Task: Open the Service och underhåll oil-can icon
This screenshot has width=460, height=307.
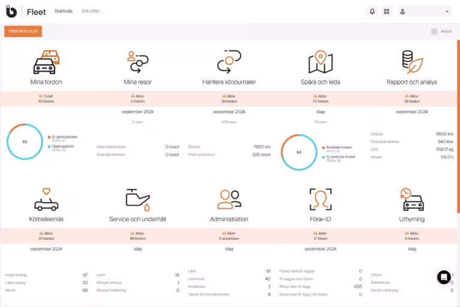Action: pyautogui.click(x=138, y=200)
